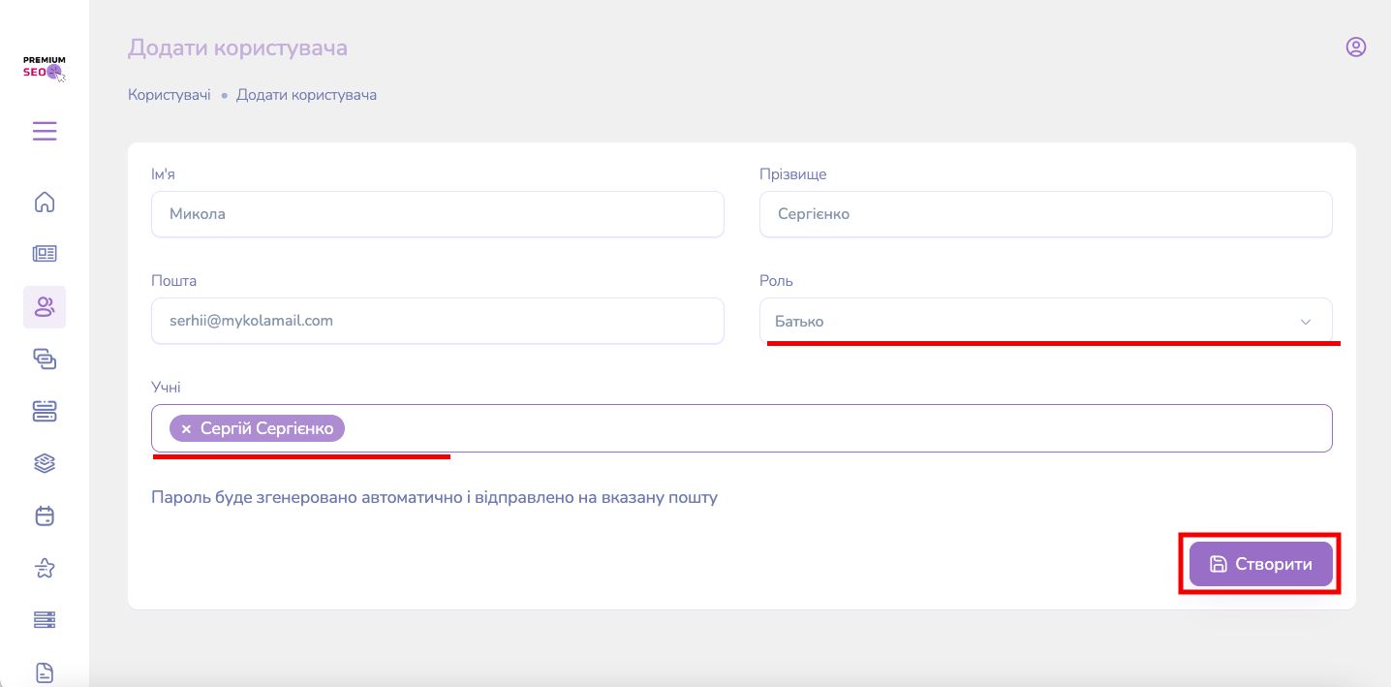Remove Сергій Сергієнко tag with x
The height and width of the screenshot is (687, 1391).
(x=186, y=428)
